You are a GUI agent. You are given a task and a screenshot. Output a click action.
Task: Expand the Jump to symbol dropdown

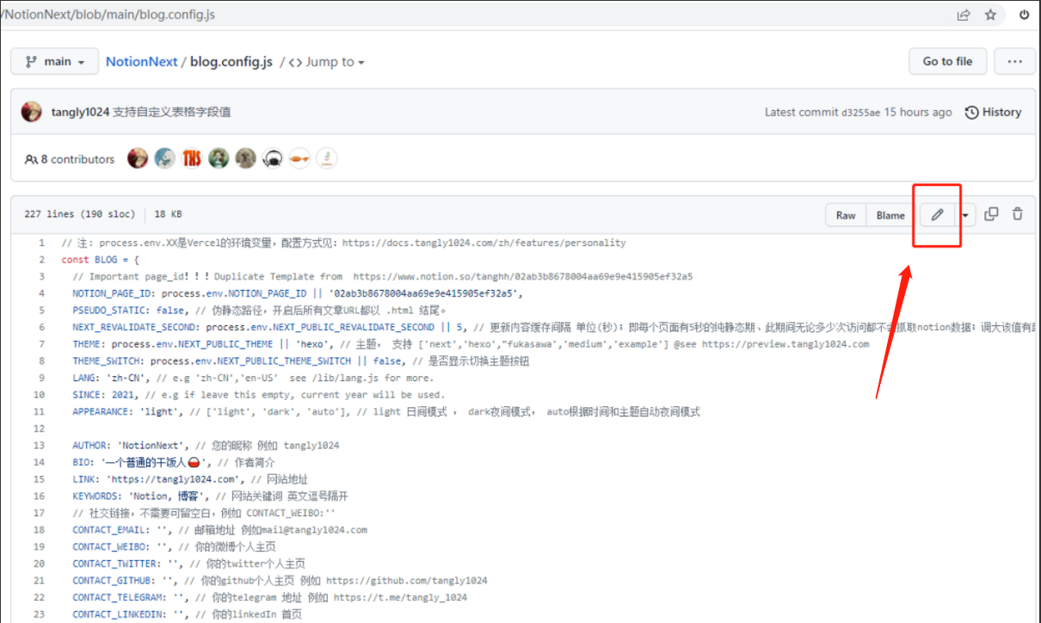326,62
